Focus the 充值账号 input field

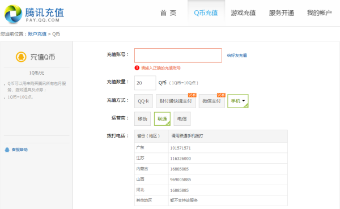pos(178,56)
